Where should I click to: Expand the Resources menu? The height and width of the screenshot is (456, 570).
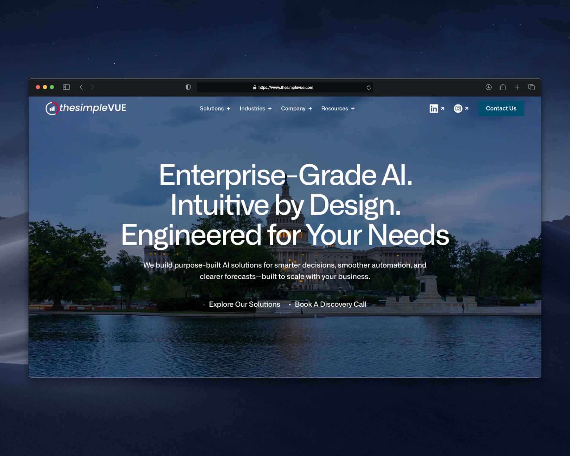click(338, 109)
